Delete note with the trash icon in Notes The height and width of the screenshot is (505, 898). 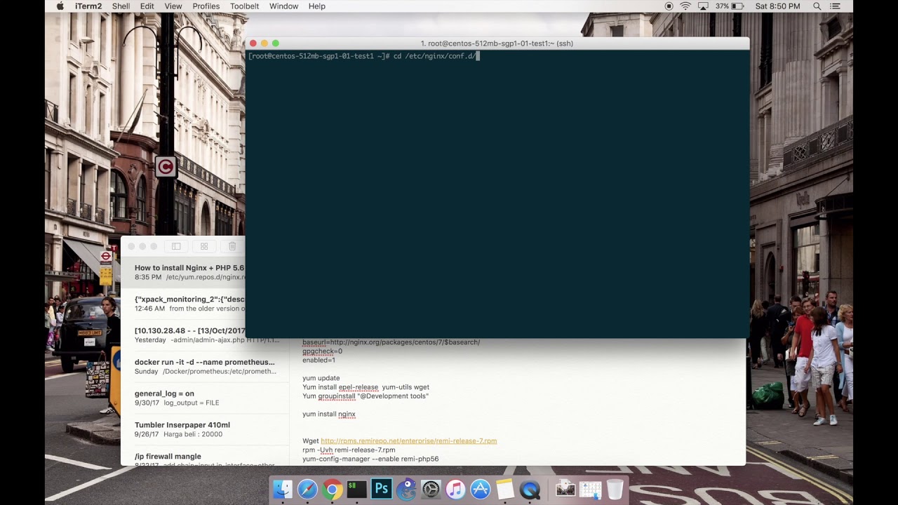pyautogui.click(x=232, y=246)
